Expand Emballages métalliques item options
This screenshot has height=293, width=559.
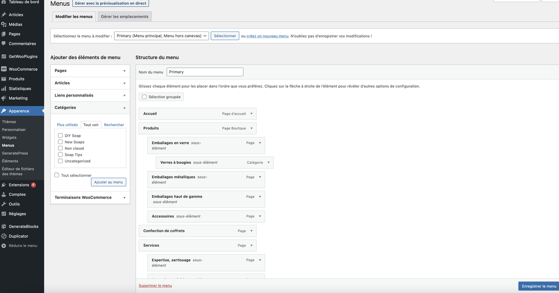[260, 177]
